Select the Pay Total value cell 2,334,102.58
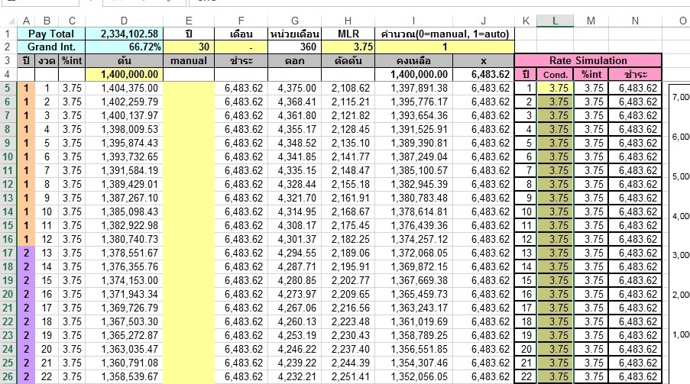The height and width of the screenshot is (384, 690). (x=124, y=34)
